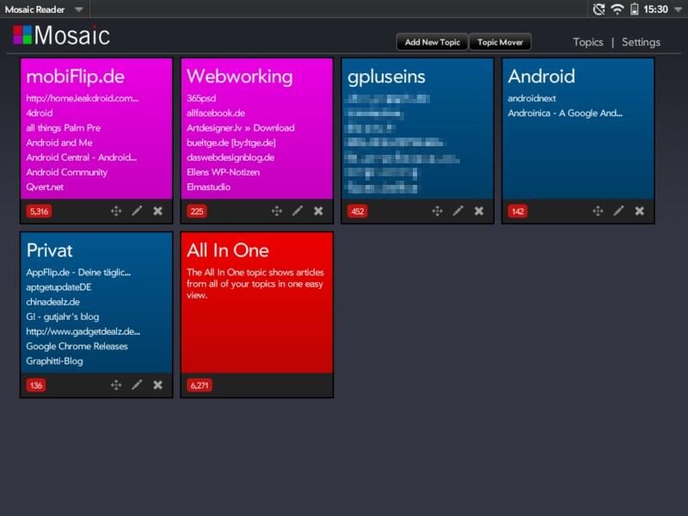Tap the Wi-Fi status icon
Screen dimensions: 688x516
click(x=617, y=9)
